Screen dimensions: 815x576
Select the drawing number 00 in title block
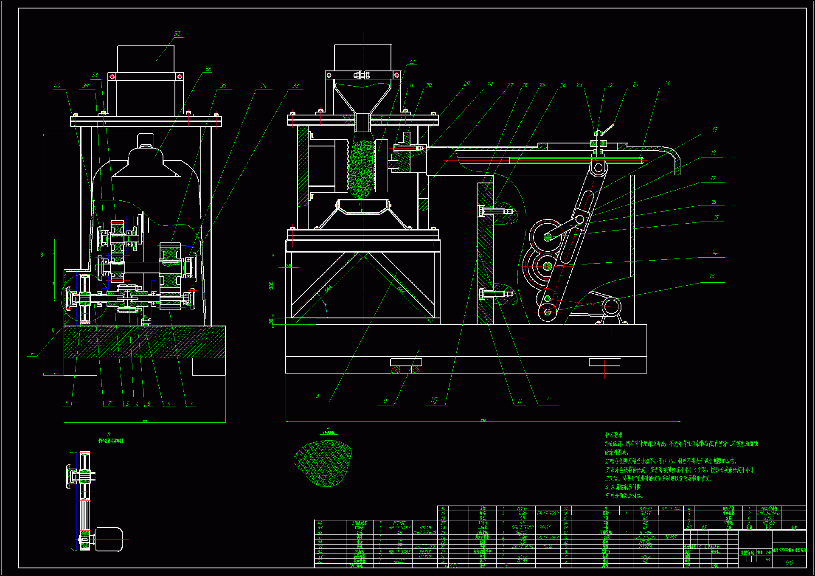pos(789,562)
